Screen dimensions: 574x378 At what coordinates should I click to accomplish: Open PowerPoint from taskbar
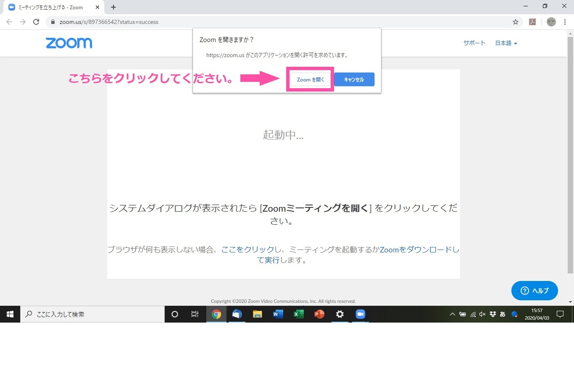click(x=319, y=314)
